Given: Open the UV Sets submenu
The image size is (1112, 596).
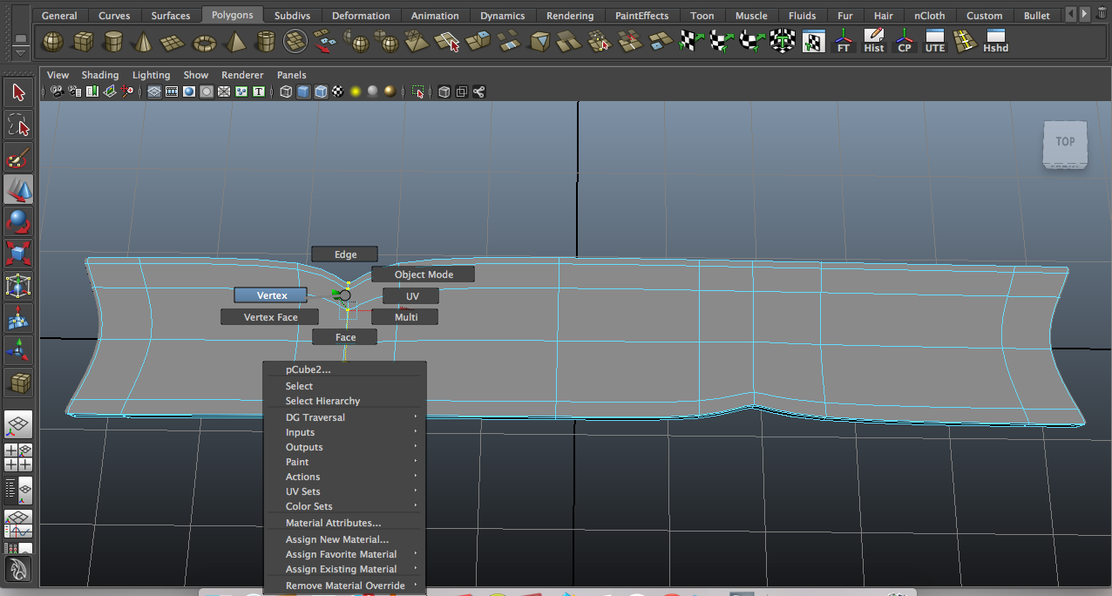Looking at the screenshot, I should 302,491.
